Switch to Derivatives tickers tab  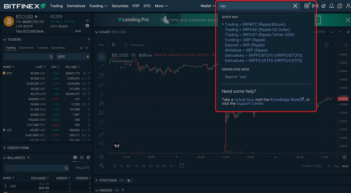tap(26, 48)
